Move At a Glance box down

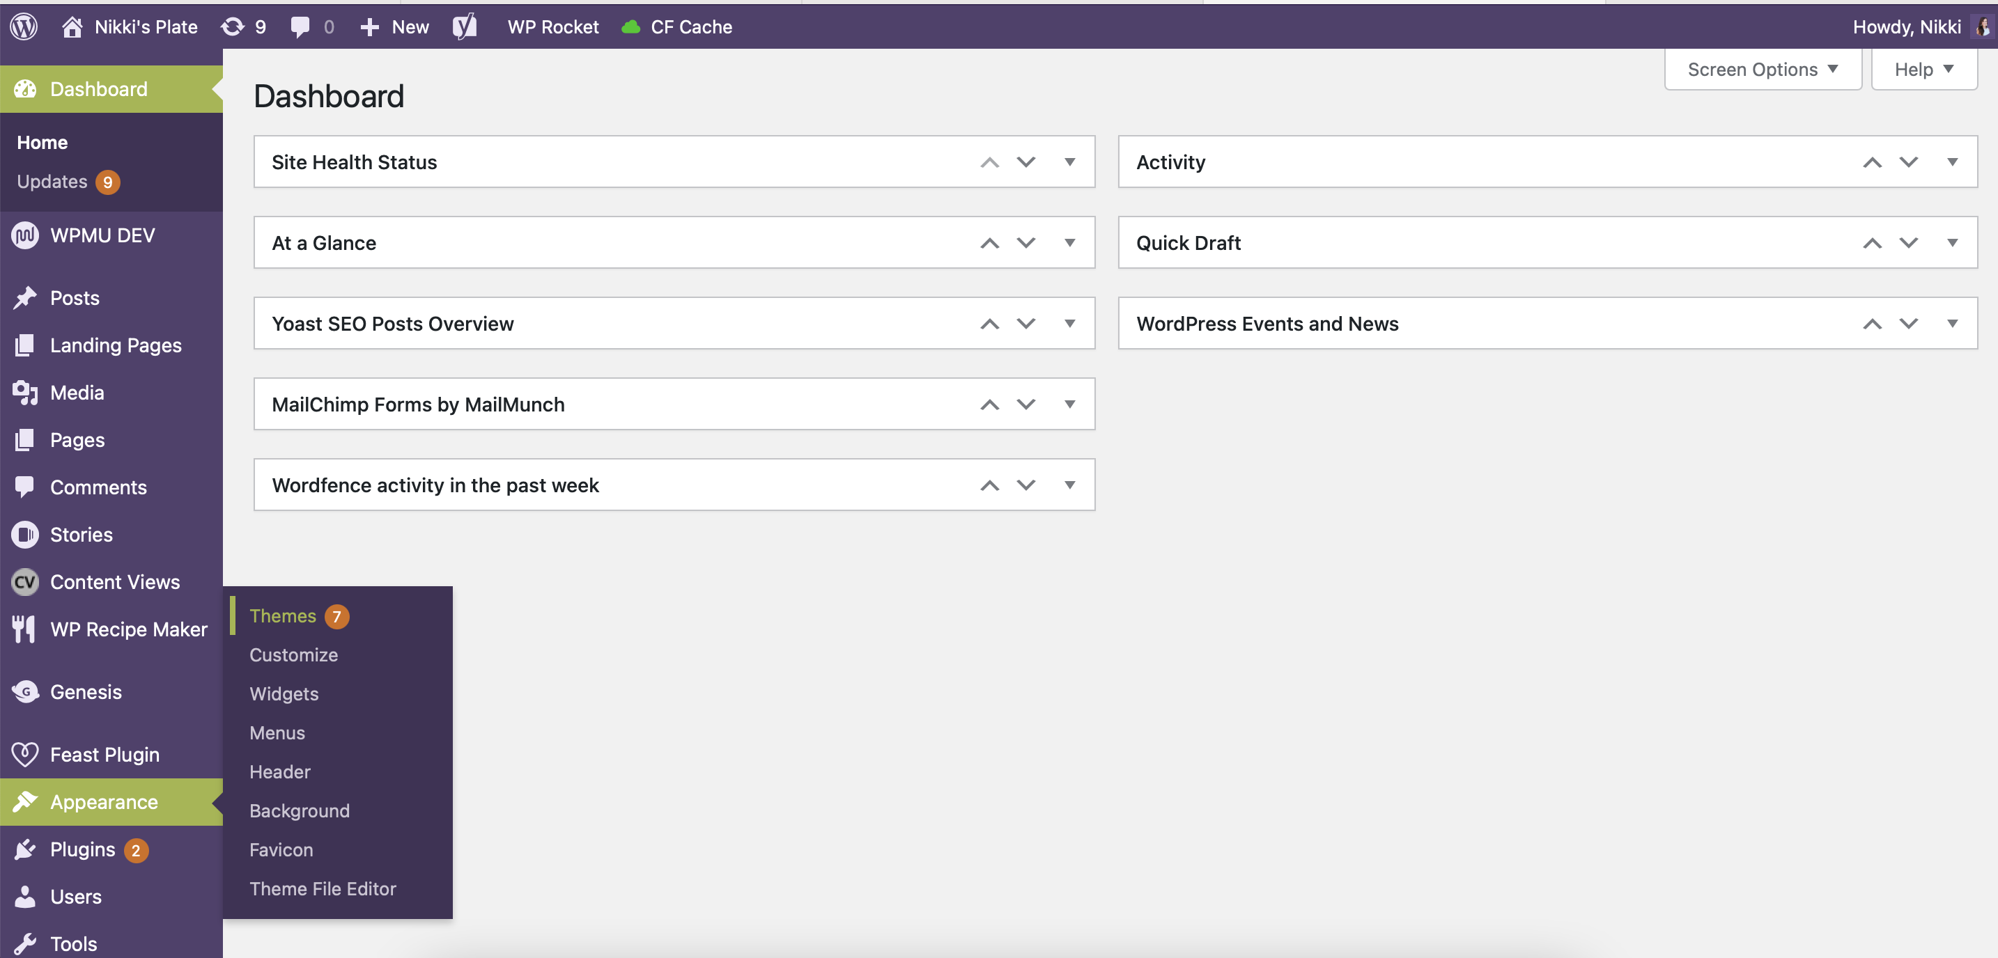point(1026,242)
